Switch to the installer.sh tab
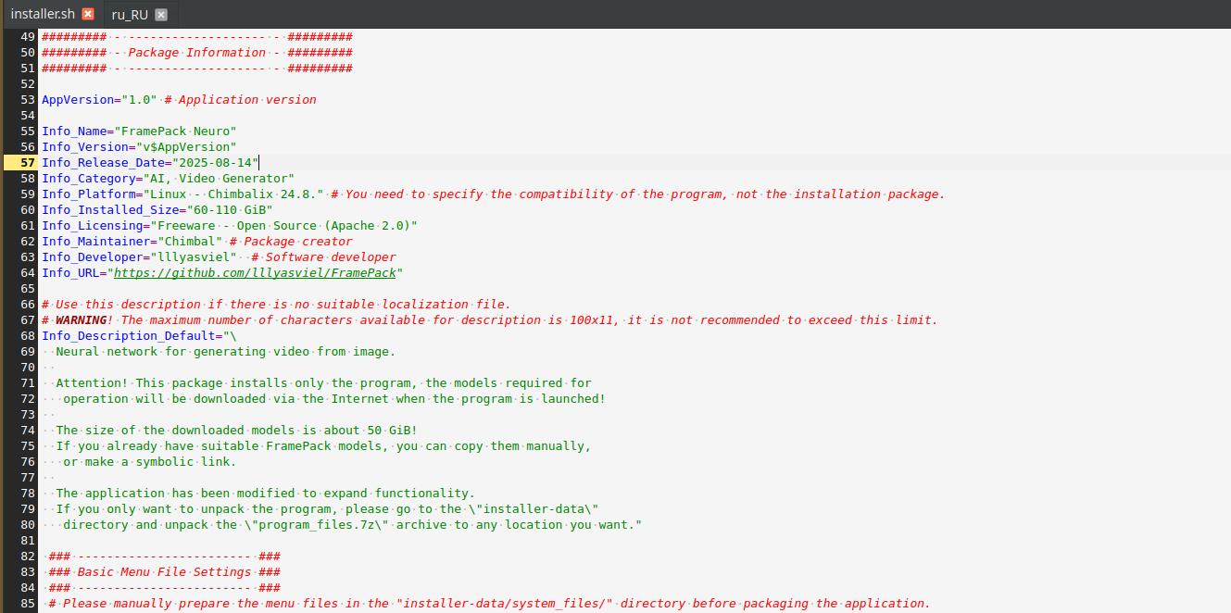 point(43,14)
